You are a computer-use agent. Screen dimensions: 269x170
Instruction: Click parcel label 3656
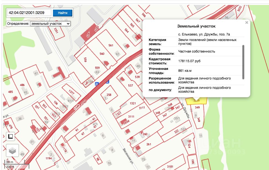click(x=126, y=122)
